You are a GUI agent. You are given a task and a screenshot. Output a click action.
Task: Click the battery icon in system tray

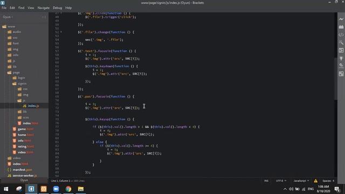coord(297,189)
